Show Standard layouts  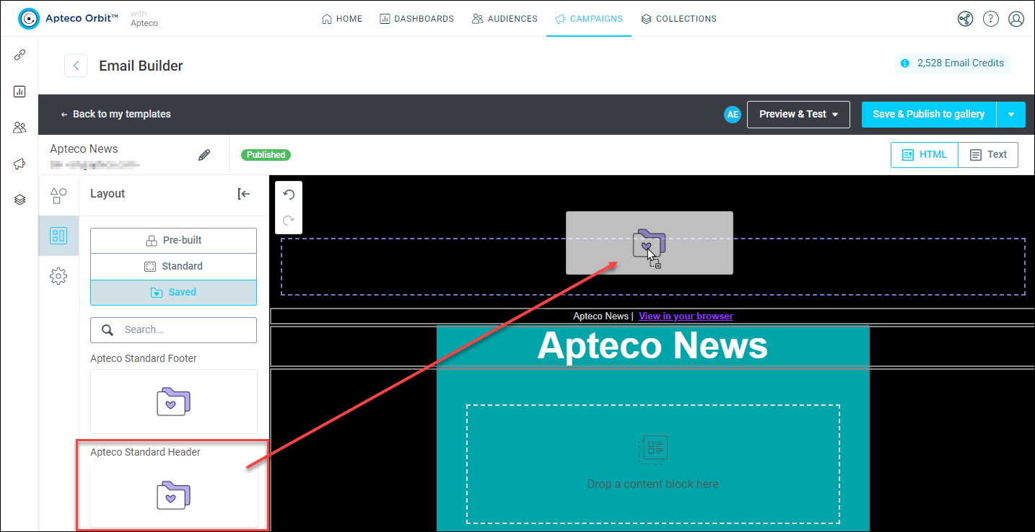pyautogui.click(x=173, y=267)
